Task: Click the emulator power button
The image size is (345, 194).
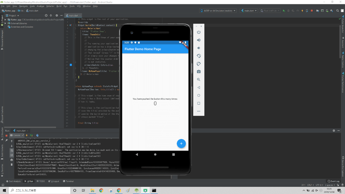Action: point(199,32)
